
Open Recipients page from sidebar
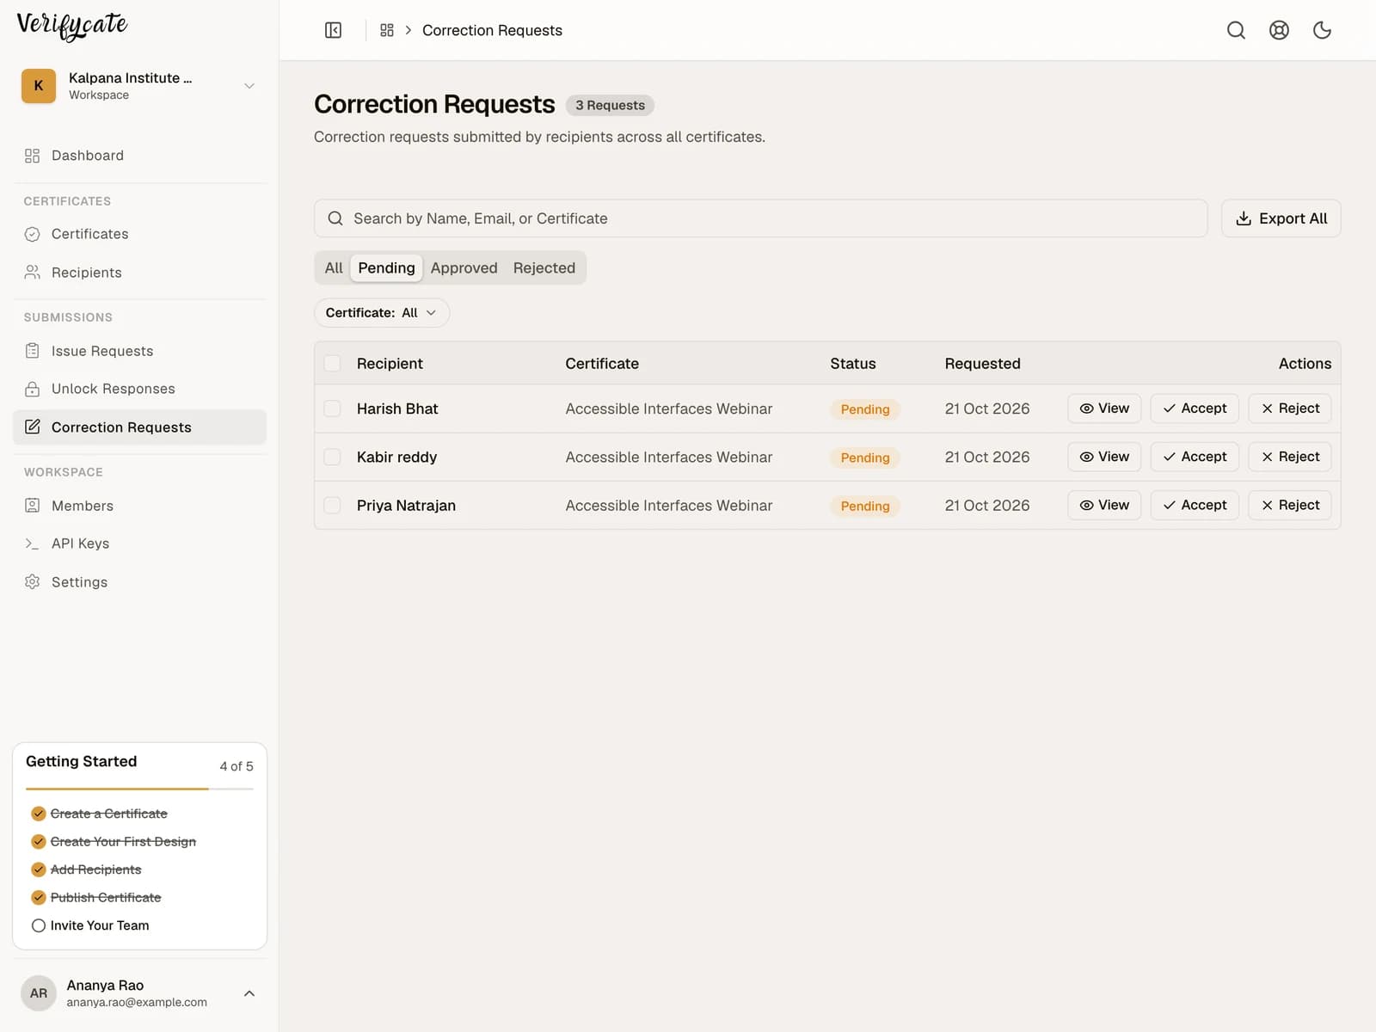click(x=139, y=273)
